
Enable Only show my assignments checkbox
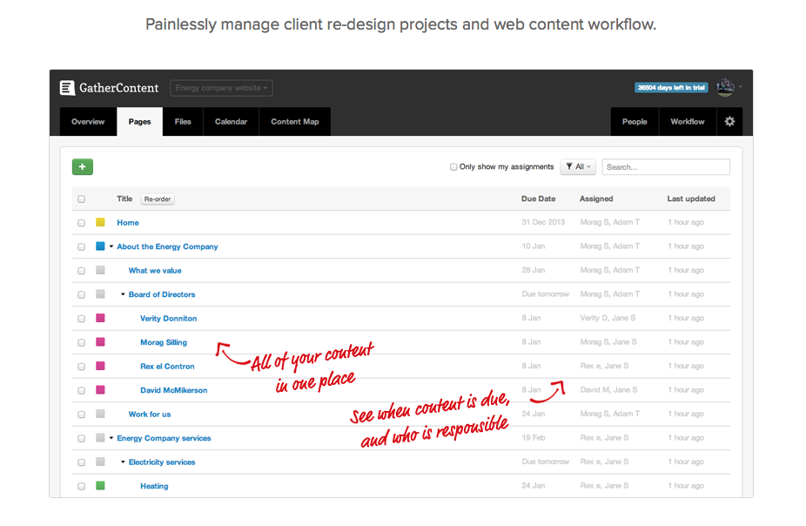[x=453, y=167]
